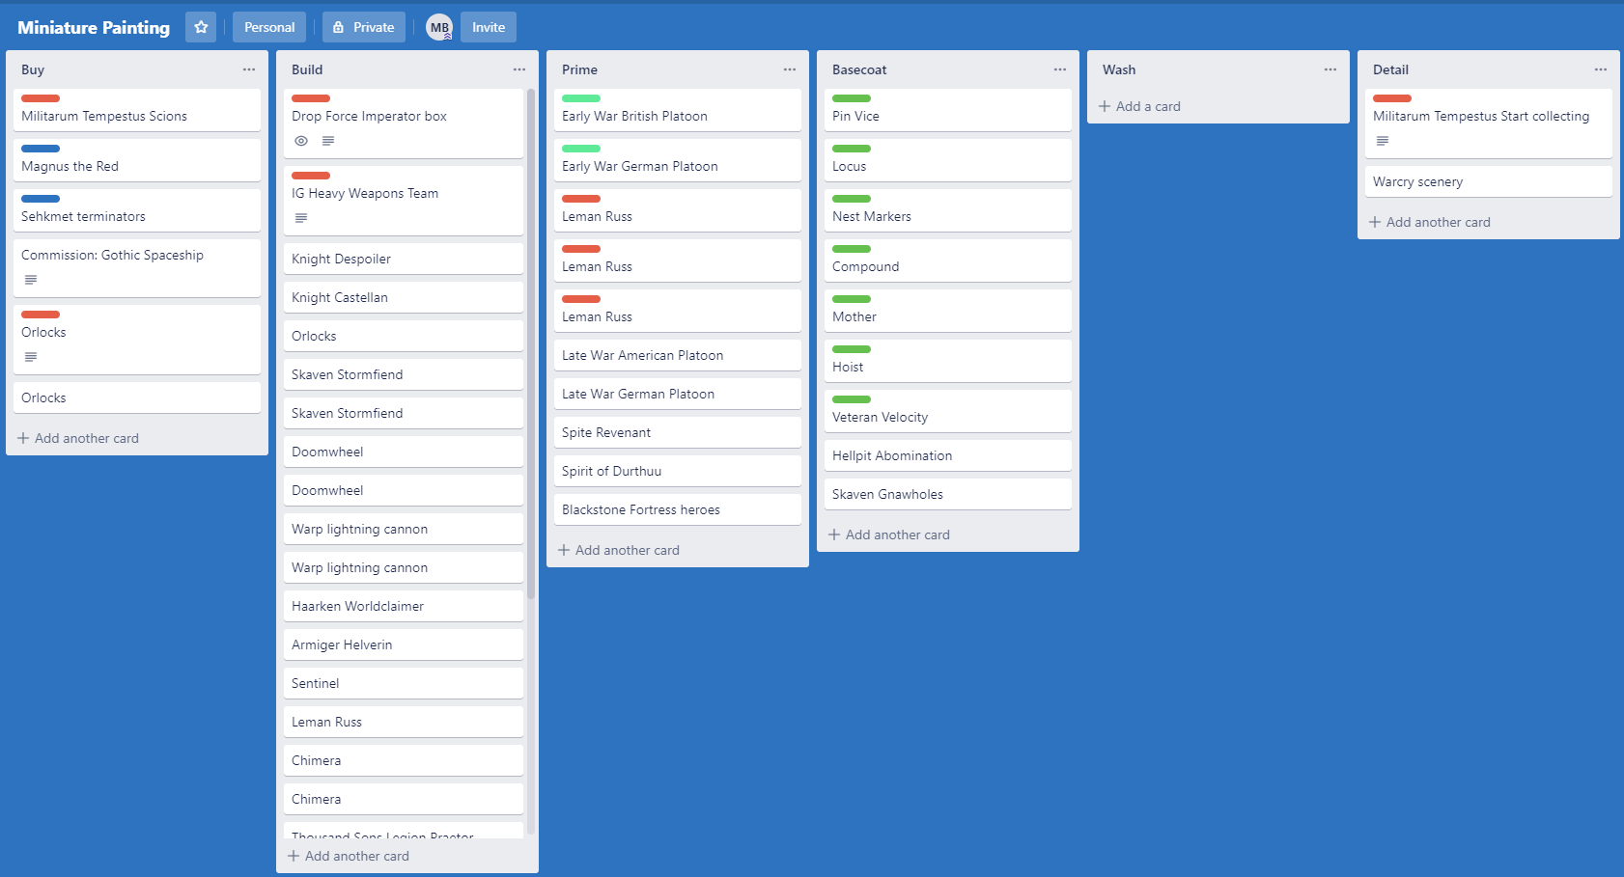Click Add another card in Prime list

coord(627,550)
